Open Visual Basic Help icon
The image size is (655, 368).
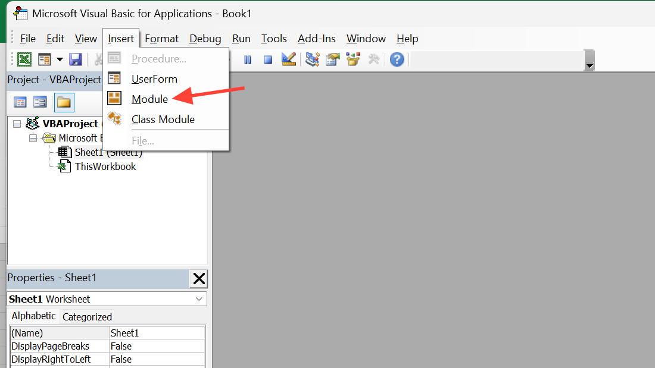pyautogui.click(x=397, y=59)
